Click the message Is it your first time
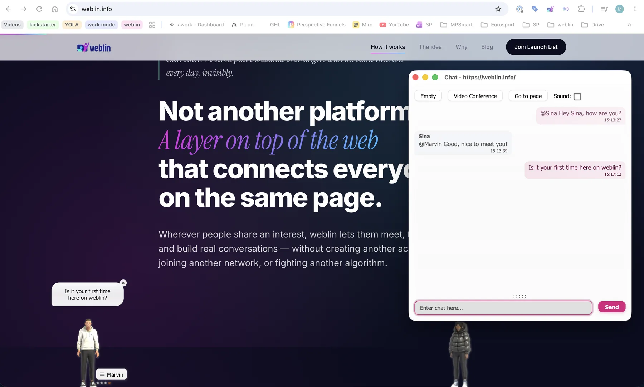This screenshot has width=644, height=387. [x=575, y=170]
